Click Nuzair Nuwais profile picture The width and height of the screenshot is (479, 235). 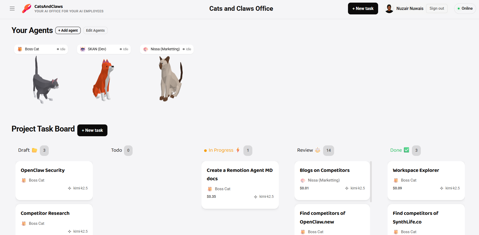(x=389, y=8)
